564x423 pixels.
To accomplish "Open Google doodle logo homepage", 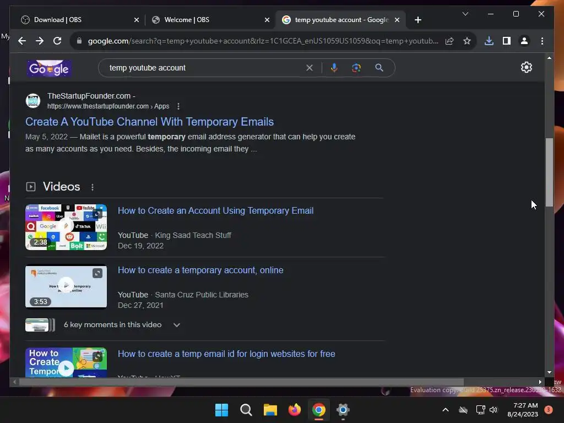I will coord(49,68).
